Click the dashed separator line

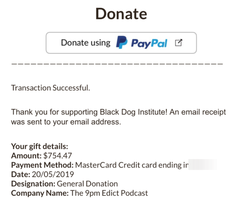(x=117, y=65)
